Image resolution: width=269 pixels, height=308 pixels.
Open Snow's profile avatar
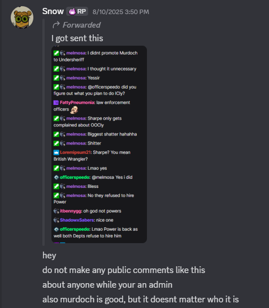[x=22, y=17]
